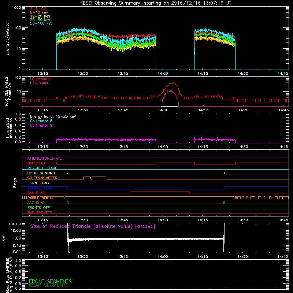The width and height of the screenshot is (293, 293).
Task: Click the HI channel legend label
Action: click(40, 83)
